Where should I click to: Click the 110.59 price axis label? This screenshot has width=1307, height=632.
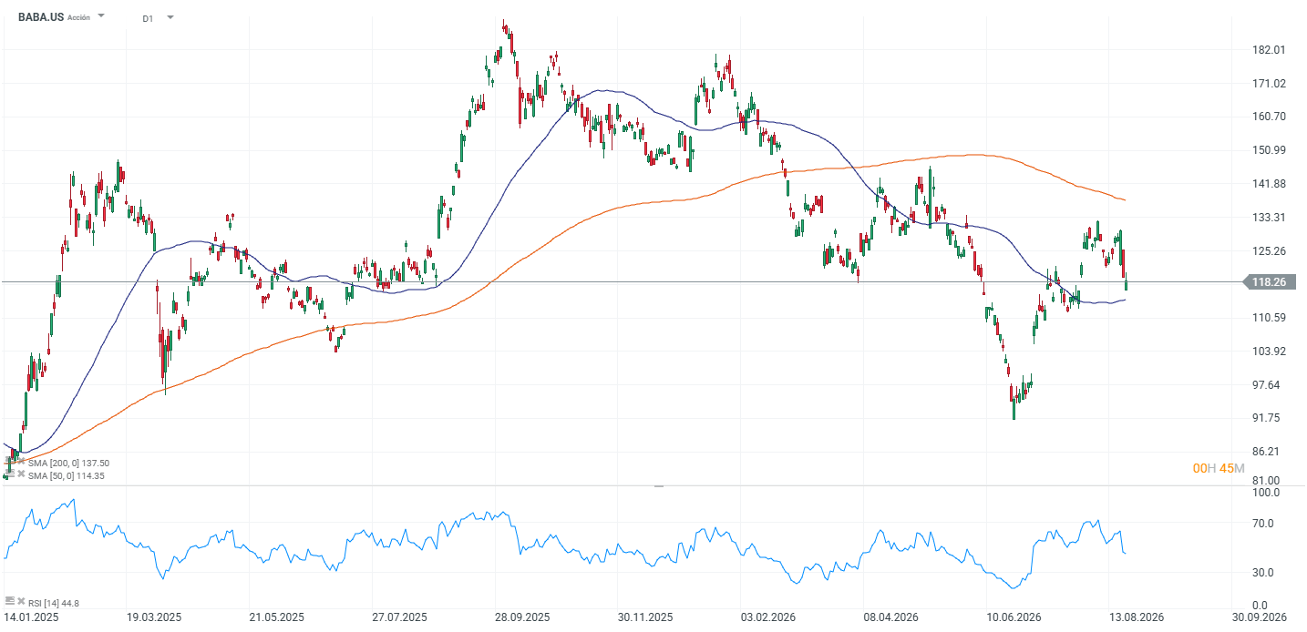click(1268, 318)
